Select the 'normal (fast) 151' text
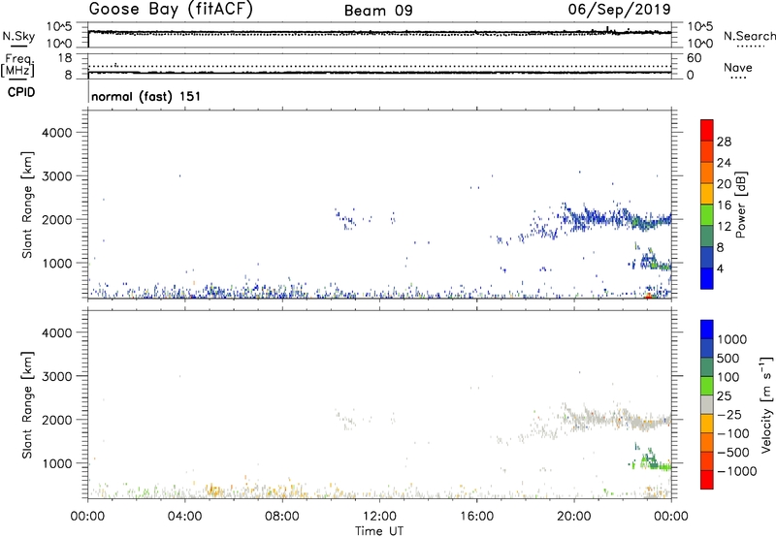The image size is (776, 537). pyautogui.click(x=146, y=96)
